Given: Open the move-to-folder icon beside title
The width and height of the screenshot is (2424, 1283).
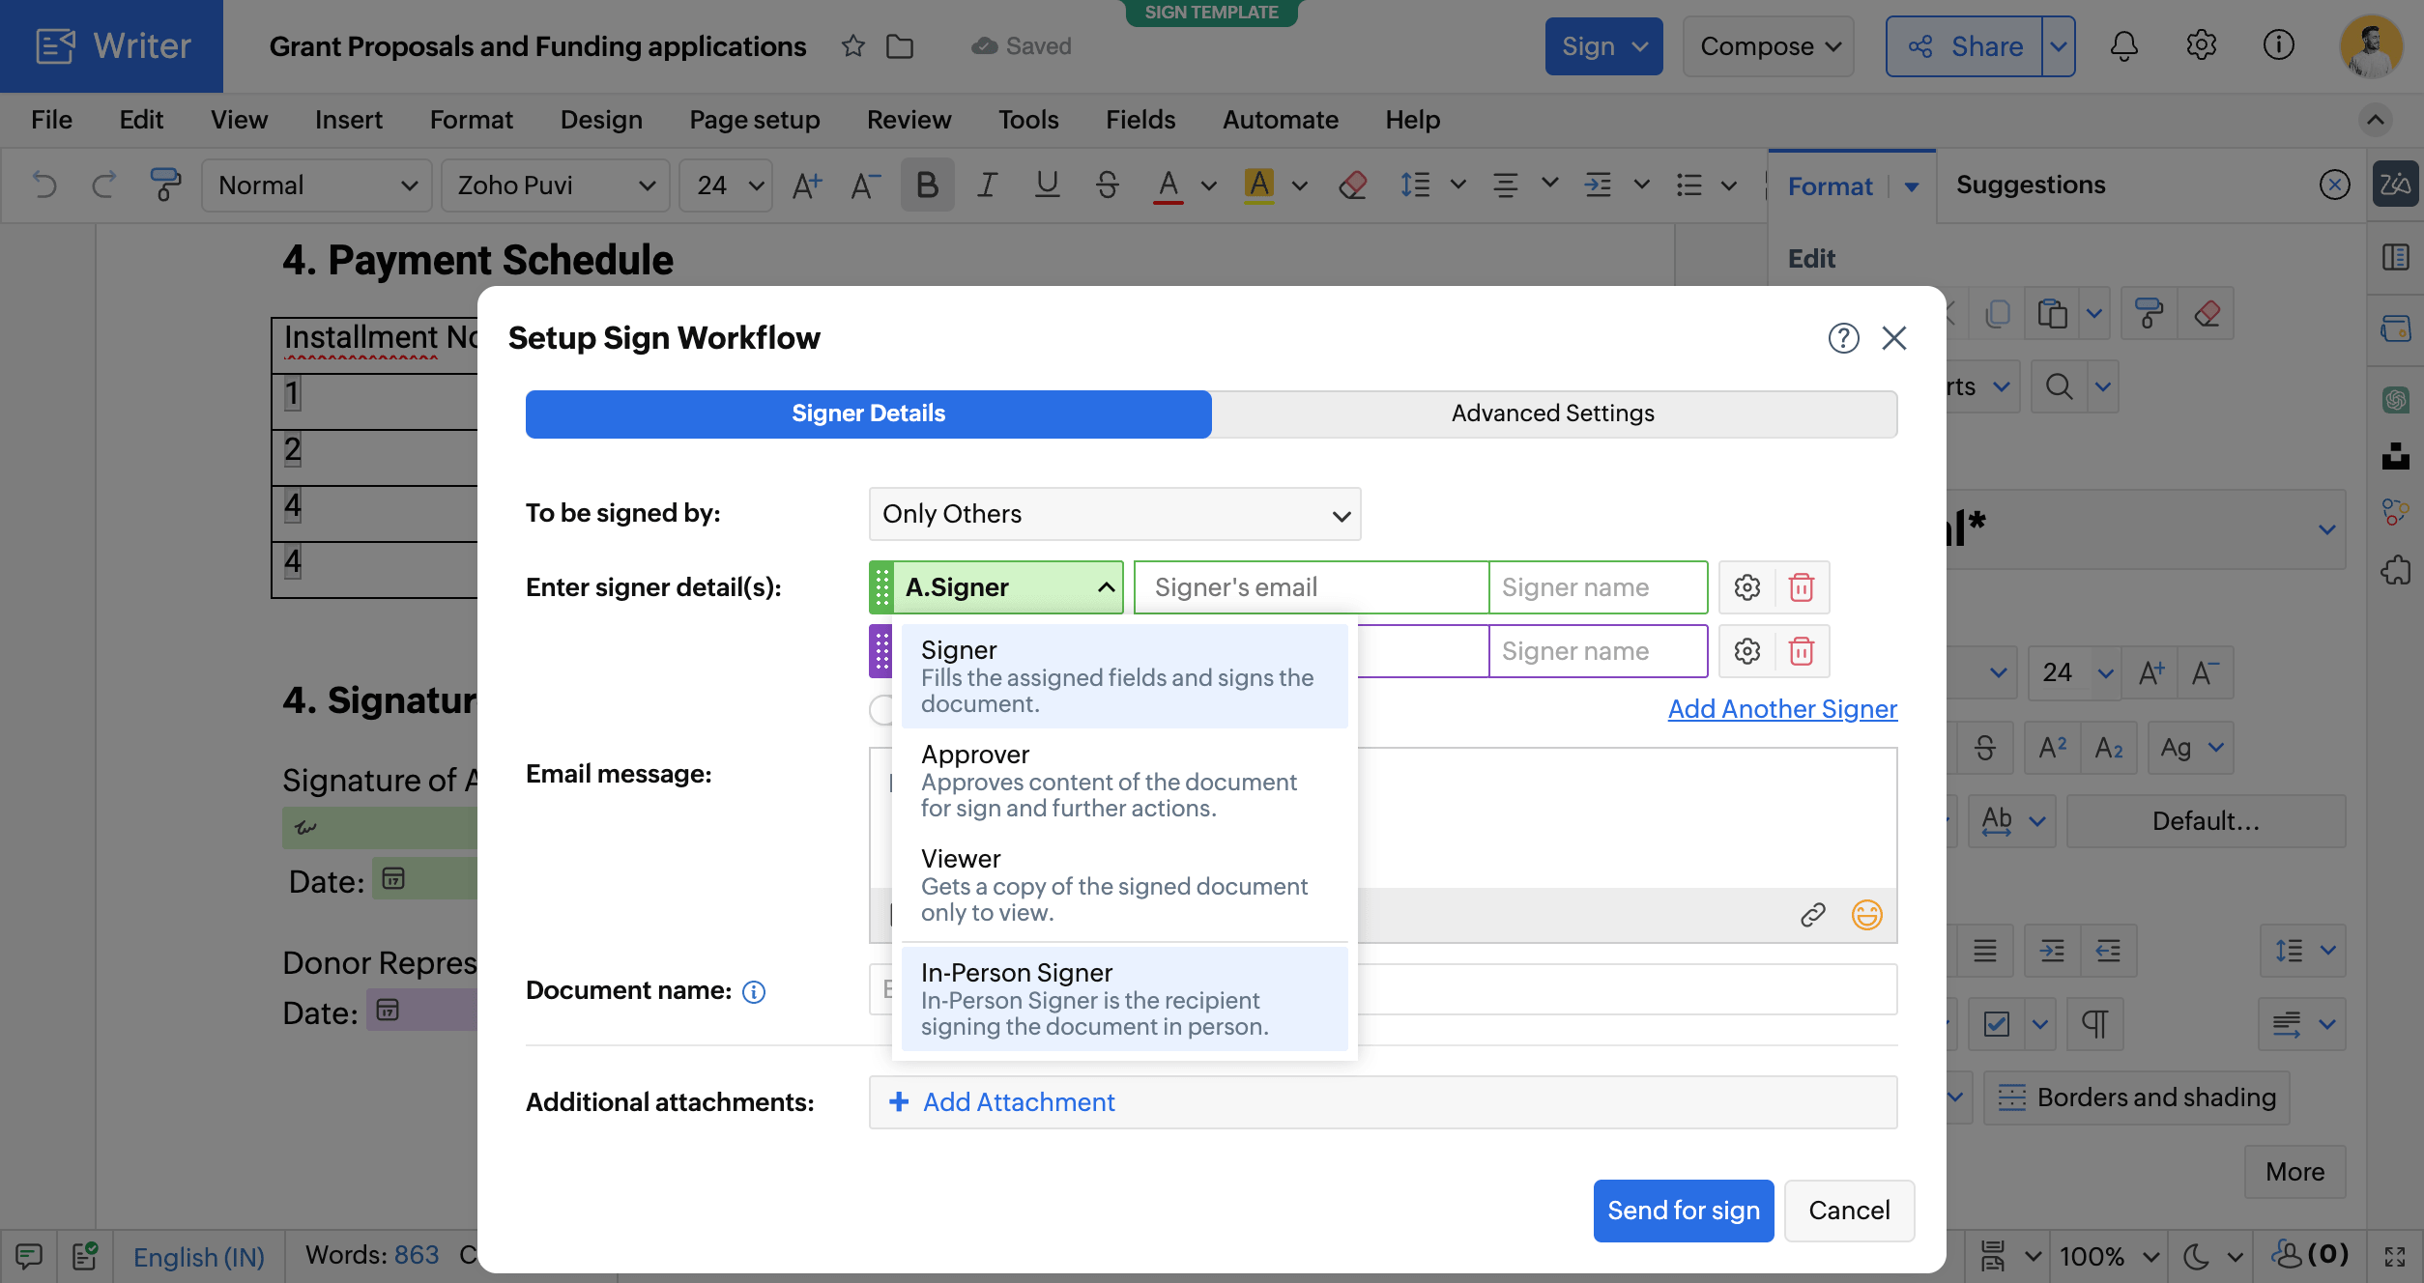Looking at the screenshot, I should point(900,46).
